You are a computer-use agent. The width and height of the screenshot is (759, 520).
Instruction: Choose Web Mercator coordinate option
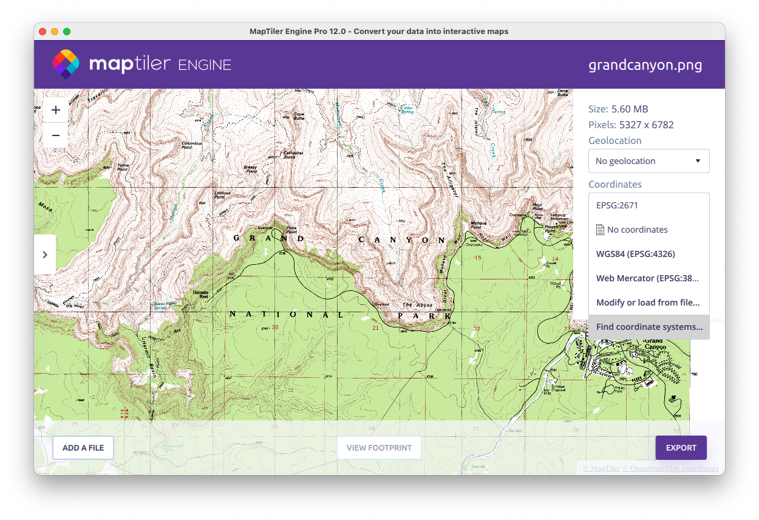pyautogui.click(x=647, y=278)
